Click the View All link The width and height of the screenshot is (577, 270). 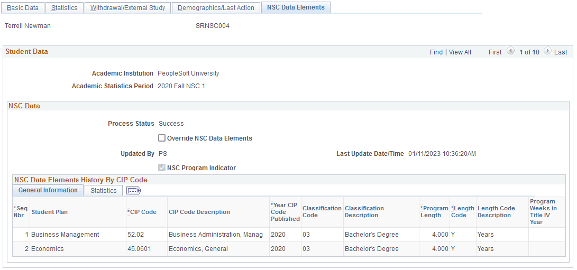(460, 52)
